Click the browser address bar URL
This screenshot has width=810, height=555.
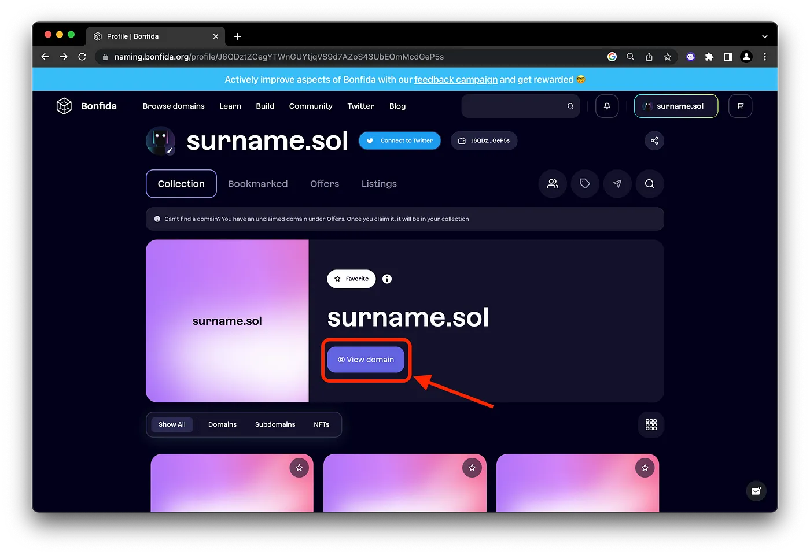pos(279,57)
